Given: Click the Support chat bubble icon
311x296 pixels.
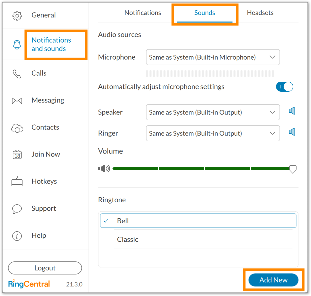Looking at the screenshot, I should point(17,209).
